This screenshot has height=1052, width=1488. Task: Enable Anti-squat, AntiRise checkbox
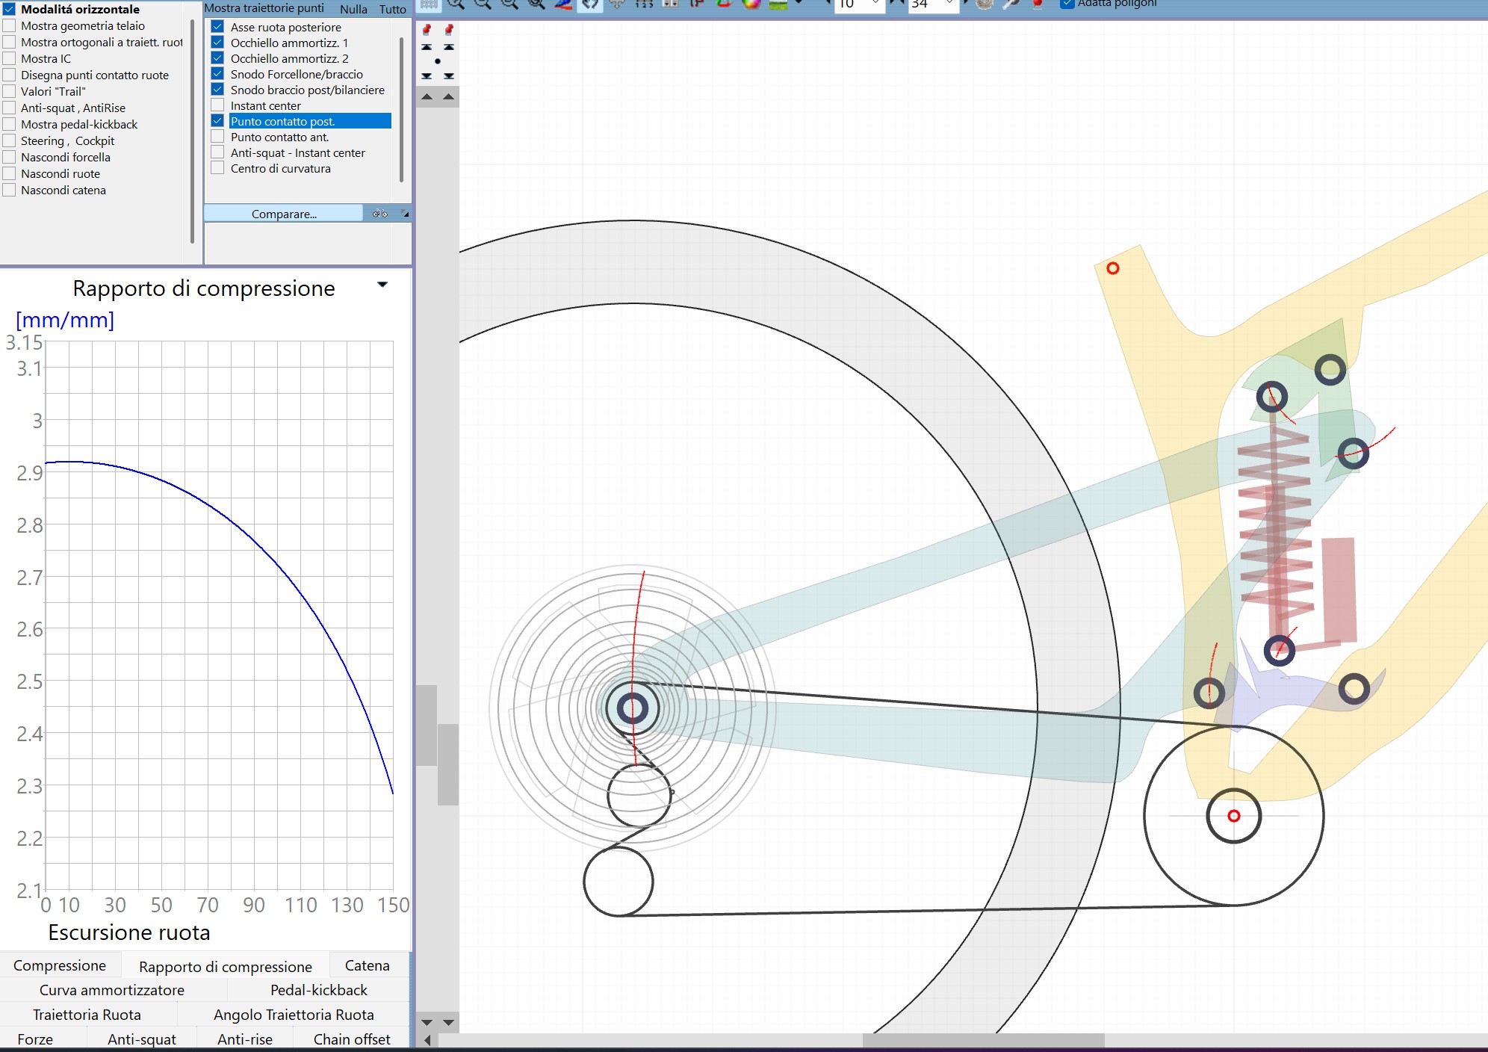10,108
